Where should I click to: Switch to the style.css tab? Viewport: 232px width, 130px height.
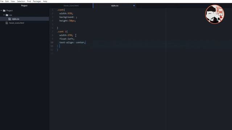[115, 6]
